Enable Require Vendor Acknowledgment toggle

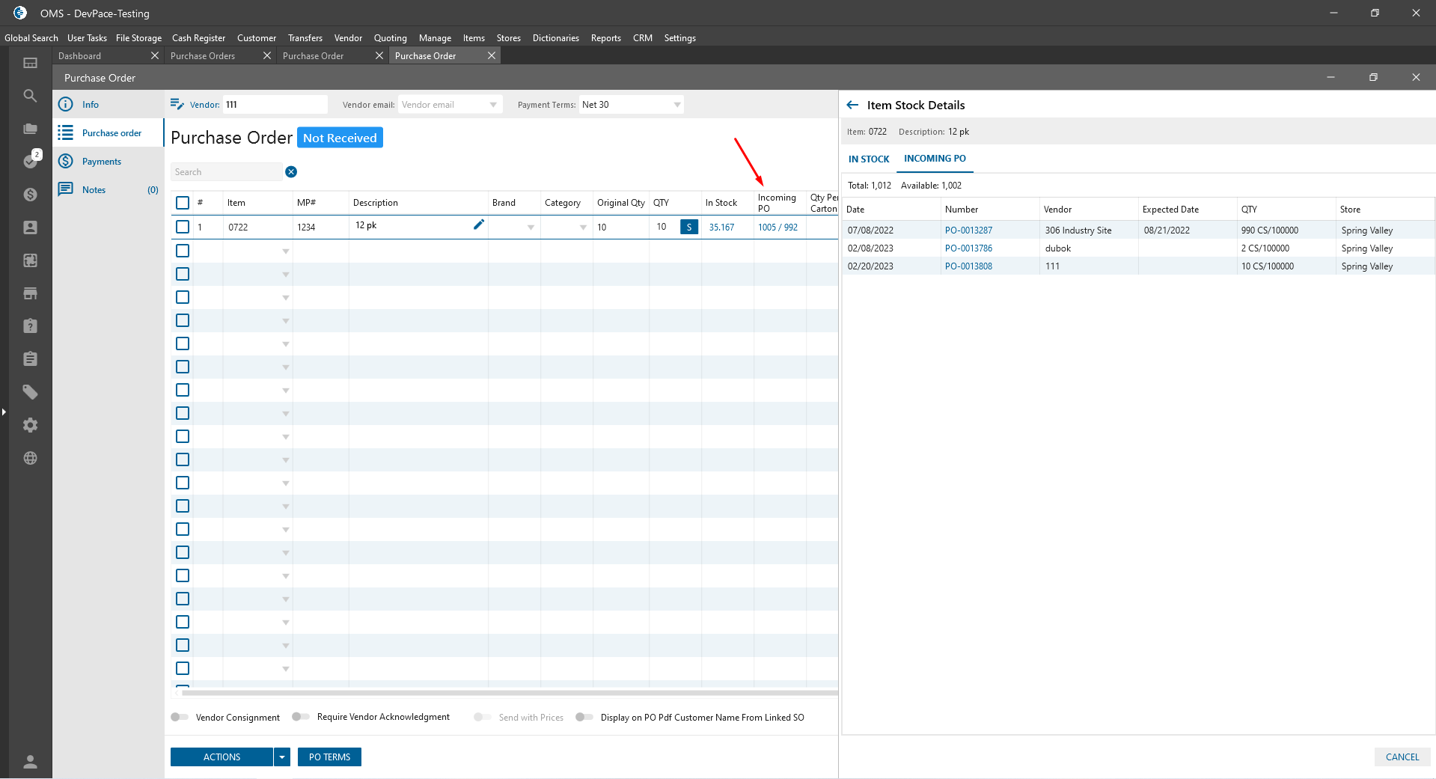tap(300, 717)
